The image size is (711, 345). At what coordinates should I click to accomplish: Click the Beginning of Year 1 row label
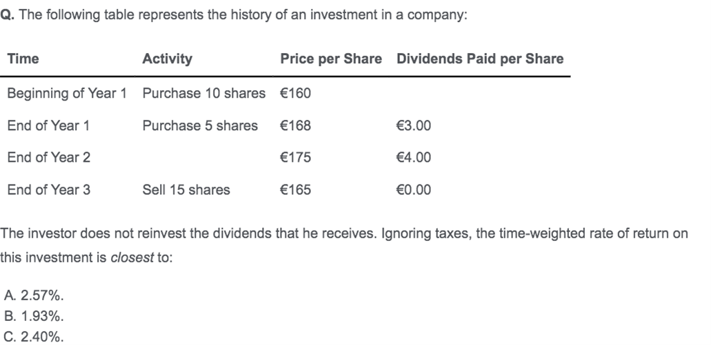pos(67,93)
